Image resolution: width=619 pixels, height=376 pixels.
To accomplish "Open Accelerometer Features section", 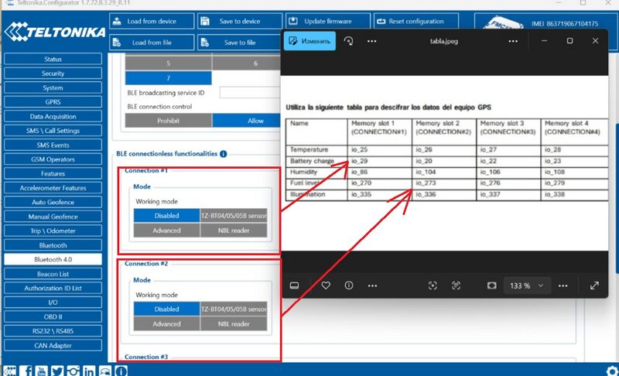I will 53,188.
